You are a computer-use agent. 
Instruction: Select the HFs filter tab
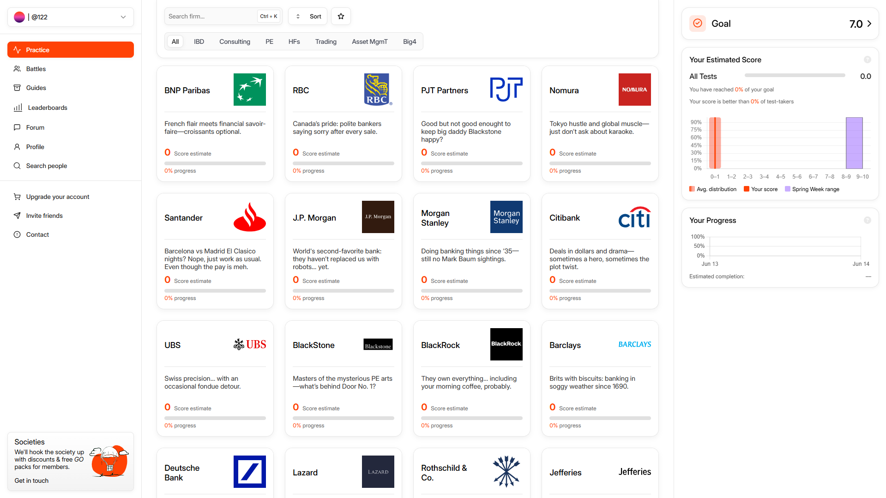(x=294, y=42)
